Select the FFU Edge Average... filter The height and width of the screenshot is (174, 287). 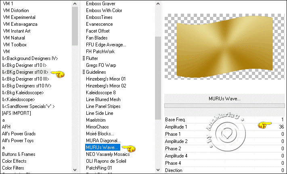pos(106,45)
